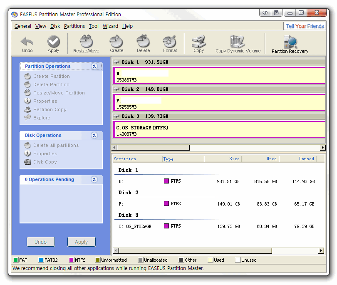Click the second title bar utility button
The height and width of the screenshot is (285, 337).
click(x=277, y=12)
